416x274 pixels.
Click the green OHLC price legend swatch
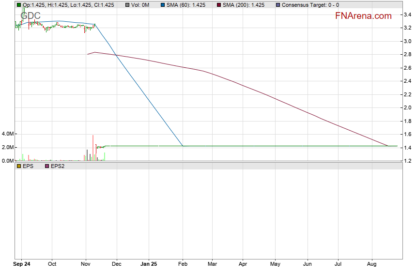(x=19, y=5)
